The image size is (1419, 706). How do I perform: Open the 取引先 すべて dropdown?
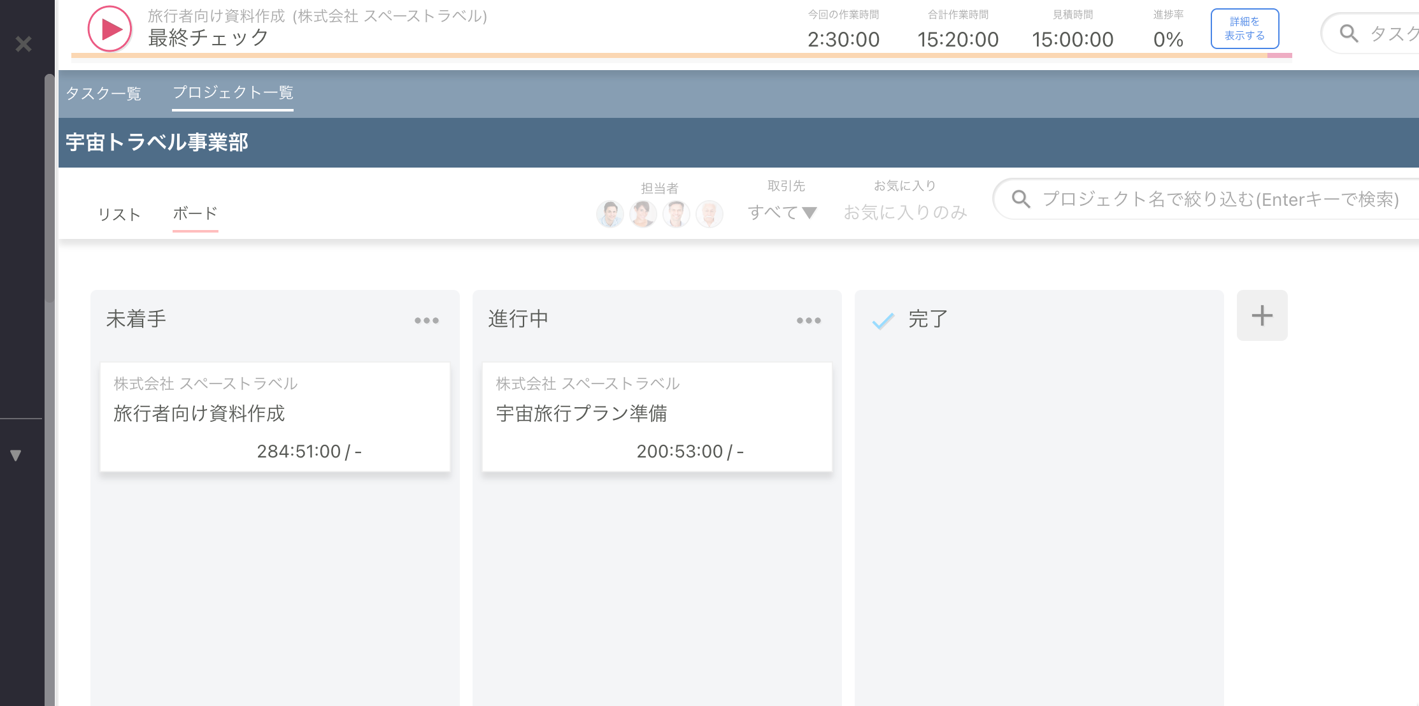pyautogui.click(x=782, y=212)
